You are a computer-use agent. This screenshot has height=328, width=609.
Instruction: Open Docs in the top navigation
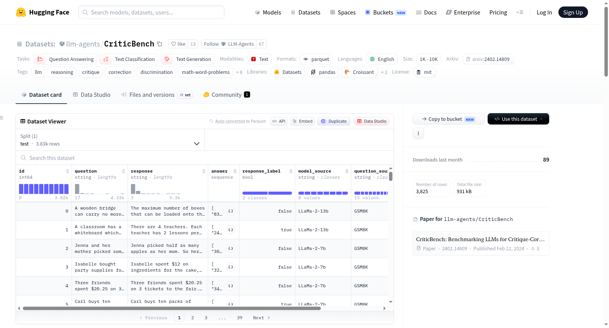426,12
